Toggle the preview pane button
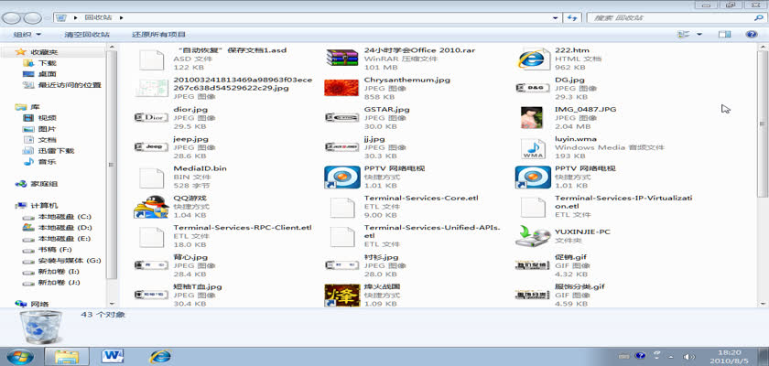This screenshot has width=769, height=366. [x=724, y=35]
